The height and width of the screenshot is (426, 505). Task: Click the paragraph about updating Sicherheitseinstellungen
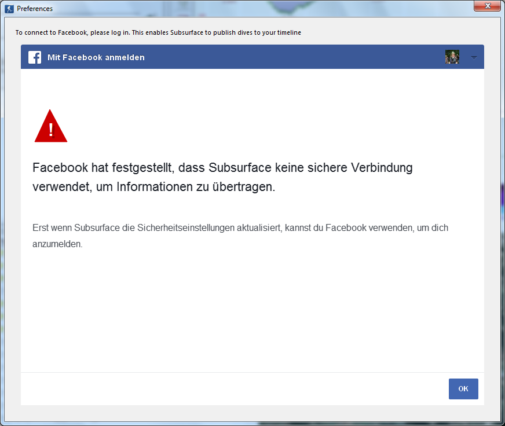(x=240, y=234)
